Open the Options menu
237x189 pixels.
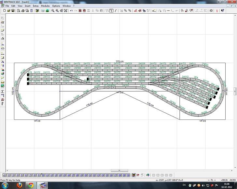point(56,6)
